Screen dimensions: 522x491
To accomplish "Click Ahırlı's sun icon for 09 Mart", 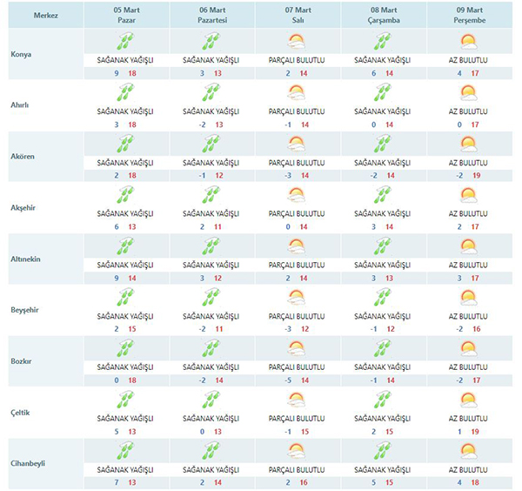I will (x=468, y=92).
